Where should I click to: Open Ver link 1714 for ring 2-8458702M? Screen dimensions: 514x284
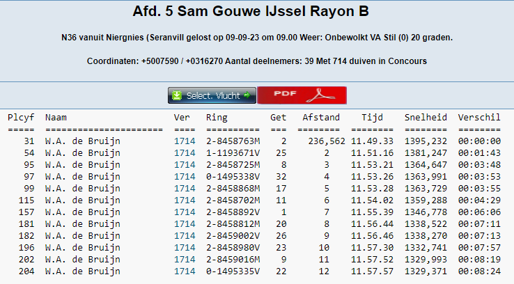pyautogui.click(x=185, y=200)
